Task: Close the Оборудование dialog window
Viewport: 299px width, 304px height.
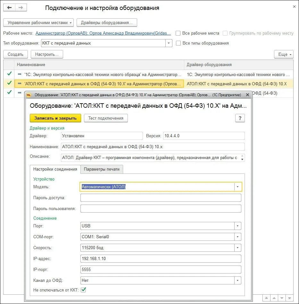Action: coord(247,95)
